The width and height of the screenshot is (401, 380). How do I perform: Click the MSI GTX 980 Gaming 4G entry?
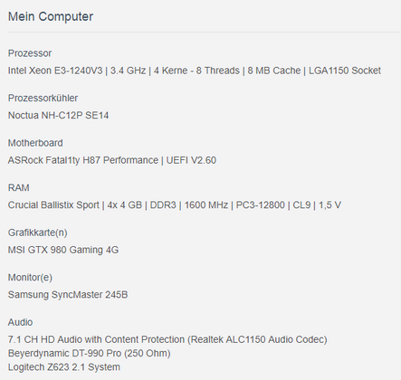click(63, 250)
